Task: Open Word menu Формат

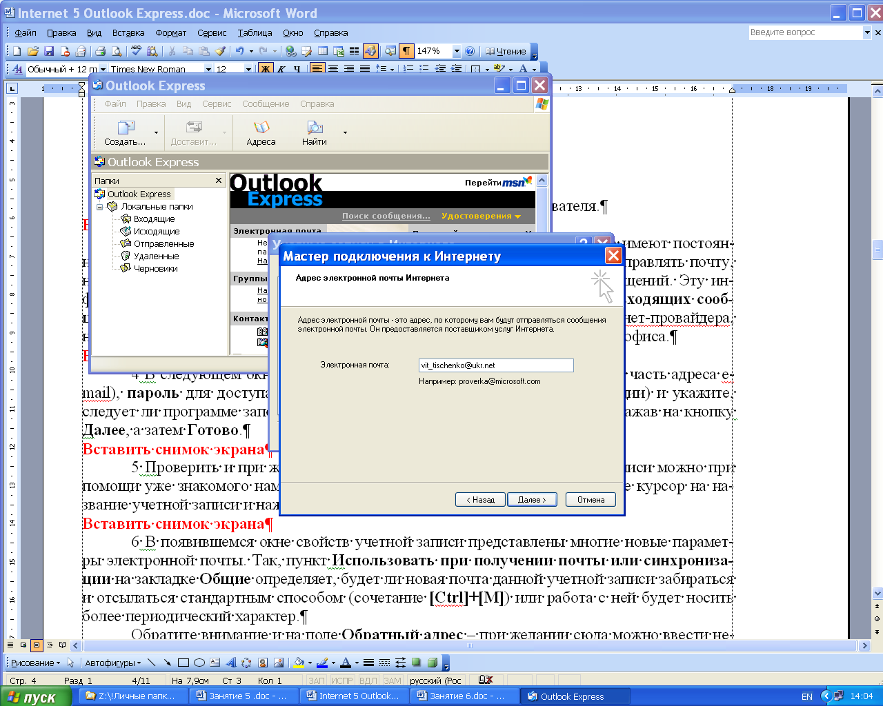Action: click(x=170, y=32)
